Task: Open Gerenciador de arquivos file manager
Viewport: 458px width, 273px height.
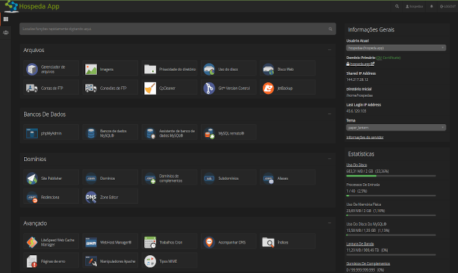Action: point(51,69)
